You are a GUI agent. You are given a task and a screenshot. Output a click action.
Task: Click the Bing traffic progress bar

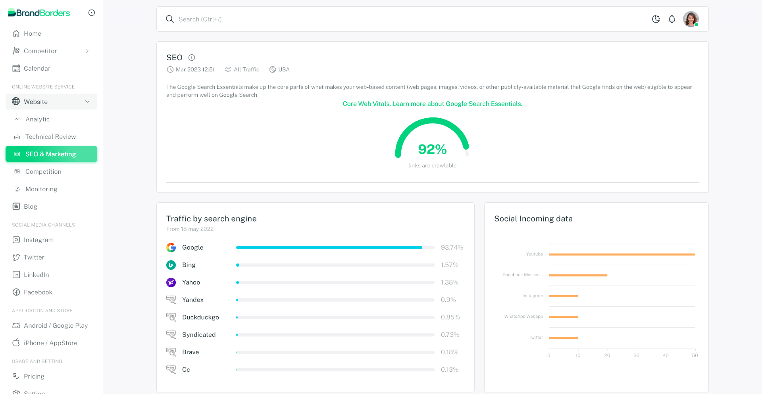coord(335,265)
